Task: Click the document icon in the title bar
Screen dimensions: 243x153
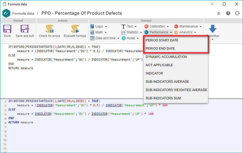Action: click(5, 4)
